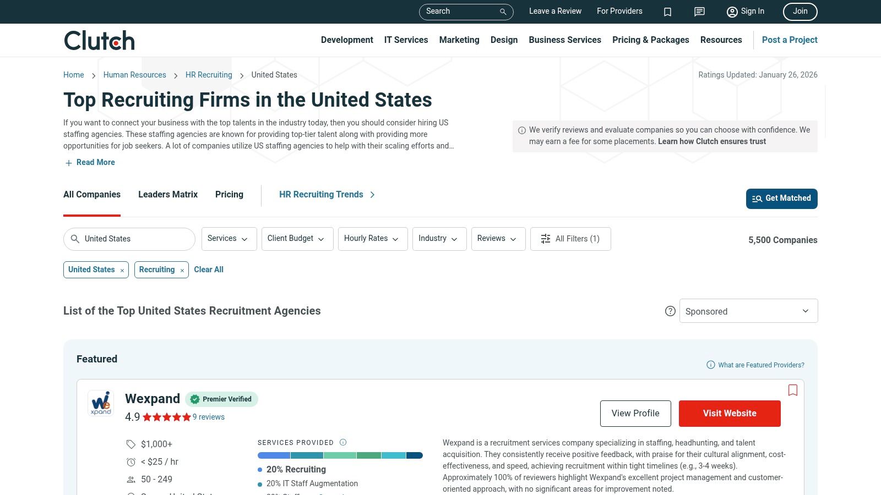Click the info icon beside Services Provided

point(342,442)
